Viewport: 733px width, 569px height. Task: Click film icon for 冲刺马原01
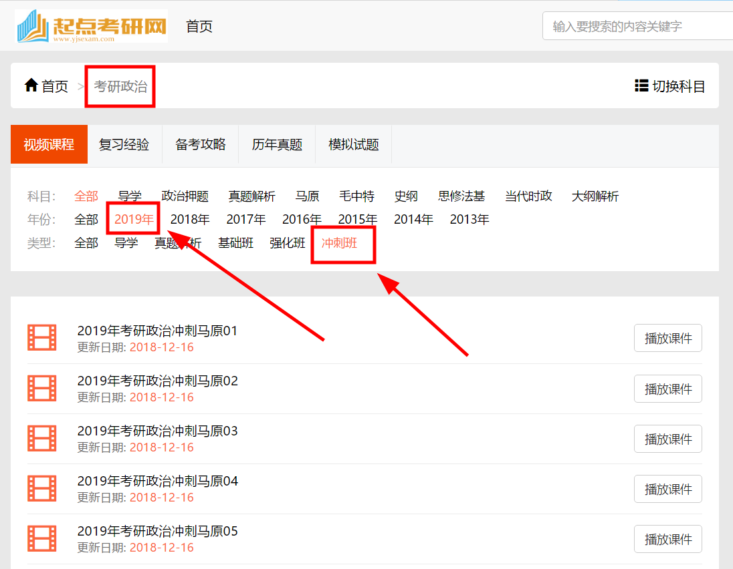coord(42,337)
